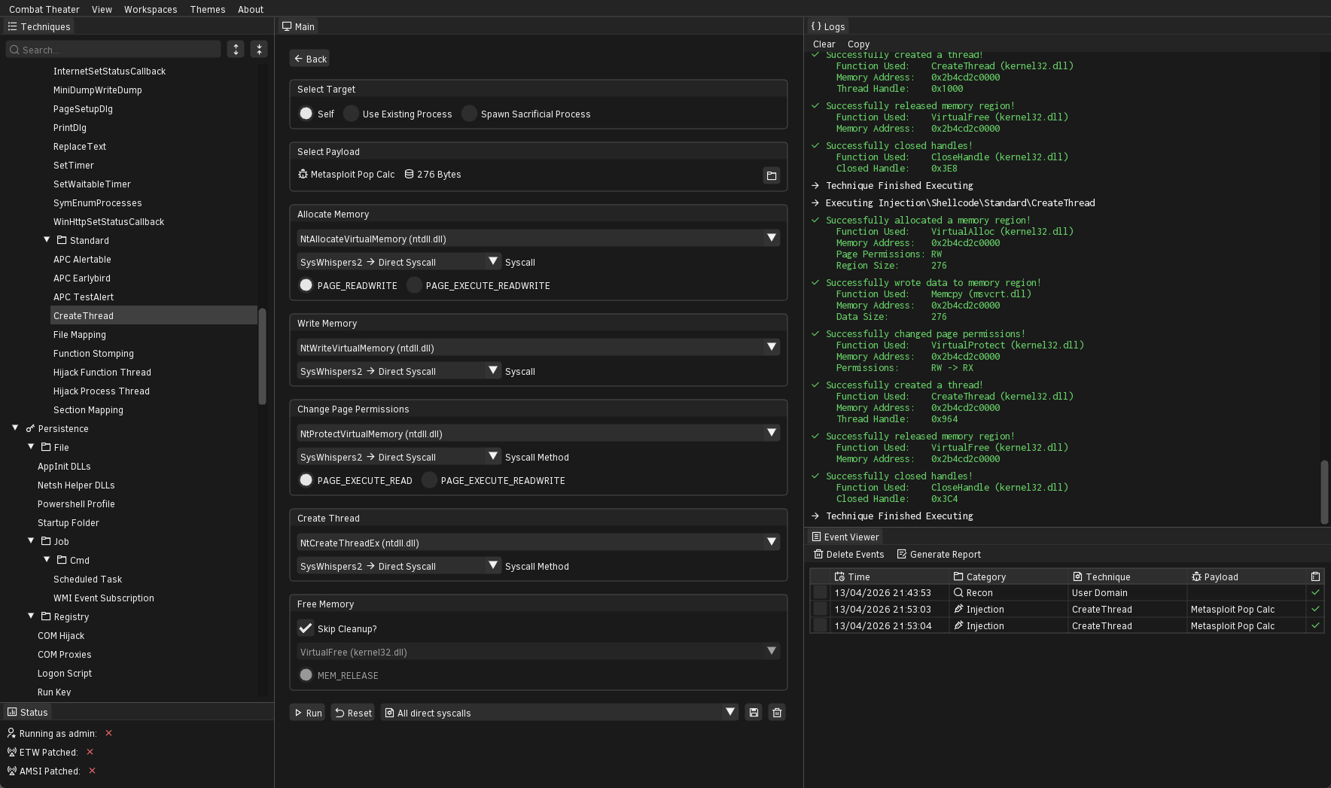Click inside the Search field
Screen dimensions: 1331x788
pos(113,50)
